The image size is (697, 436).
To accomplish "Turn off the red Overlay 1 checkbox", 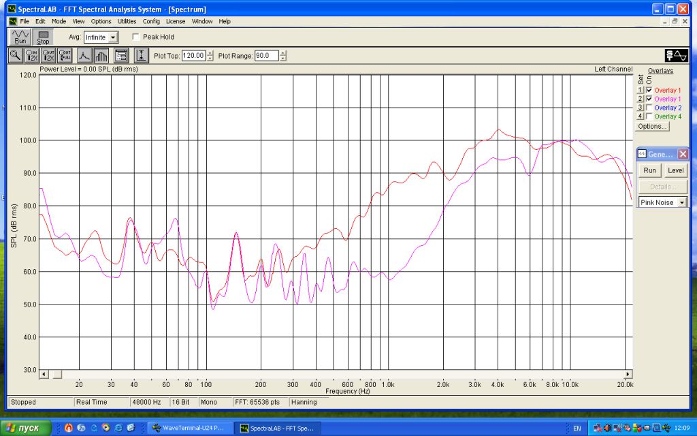I will (x=649, y=90).
